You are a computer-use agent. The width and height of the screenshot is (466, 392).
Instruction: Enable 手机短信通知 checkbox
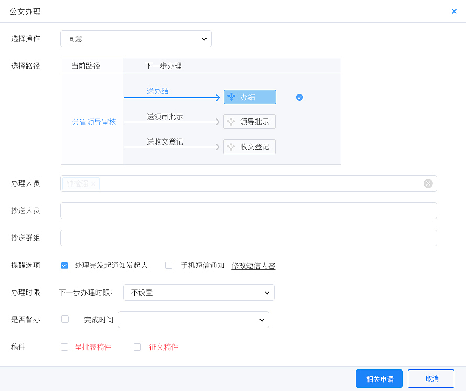click(169, 265)
